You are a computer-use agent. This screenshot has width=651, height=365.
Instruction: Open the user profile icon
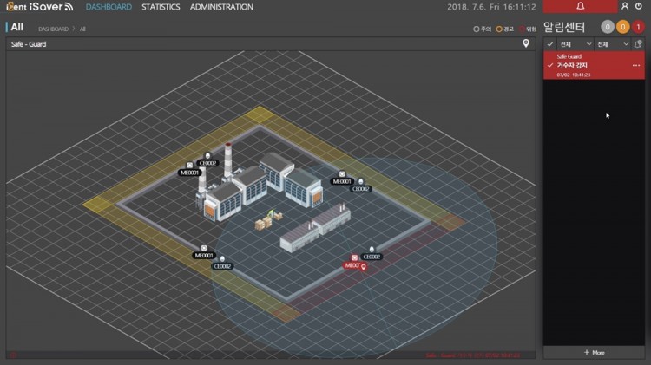(624, 6)
